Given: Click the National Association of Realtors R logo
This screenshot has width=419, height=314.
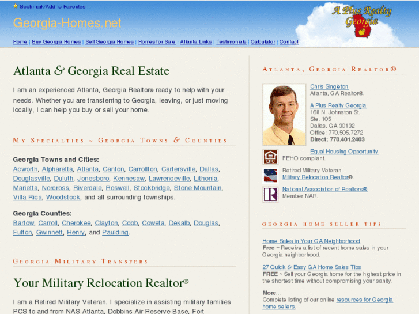Looking at the screenshot, I should 270,194.
